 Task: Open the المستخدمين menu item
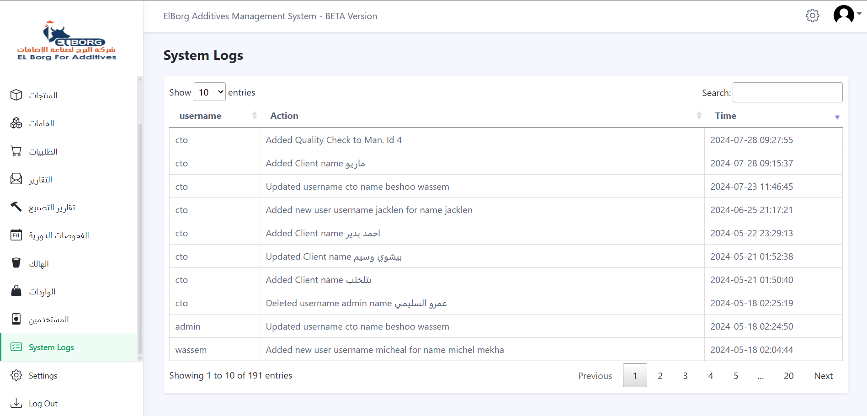(48, 320)
